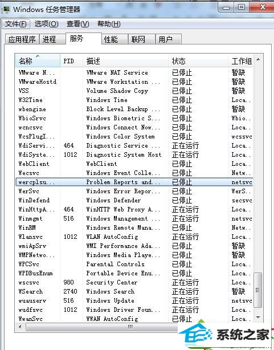Sort by the PID column header
Screen dimensions: 274x350
(x=71, y=61)
